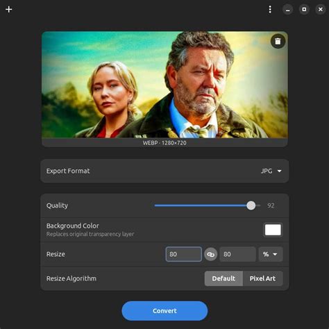Open the three-dot main menu
This screenshot has height=329, width=329.
[270, 10]
